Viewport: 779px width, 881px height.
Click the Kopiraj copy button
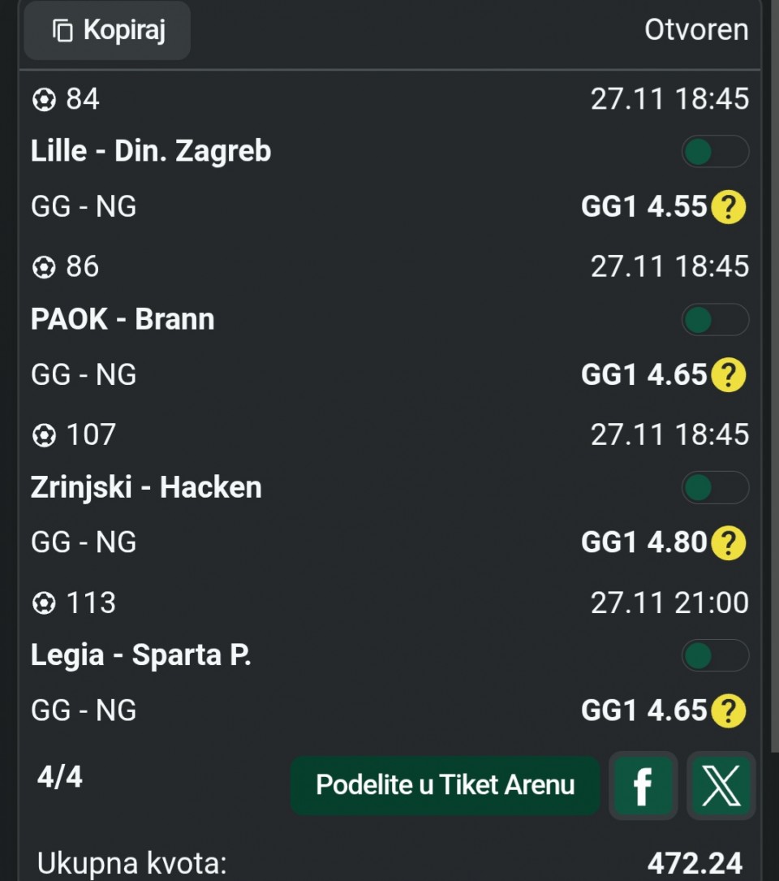pos(107,31)
